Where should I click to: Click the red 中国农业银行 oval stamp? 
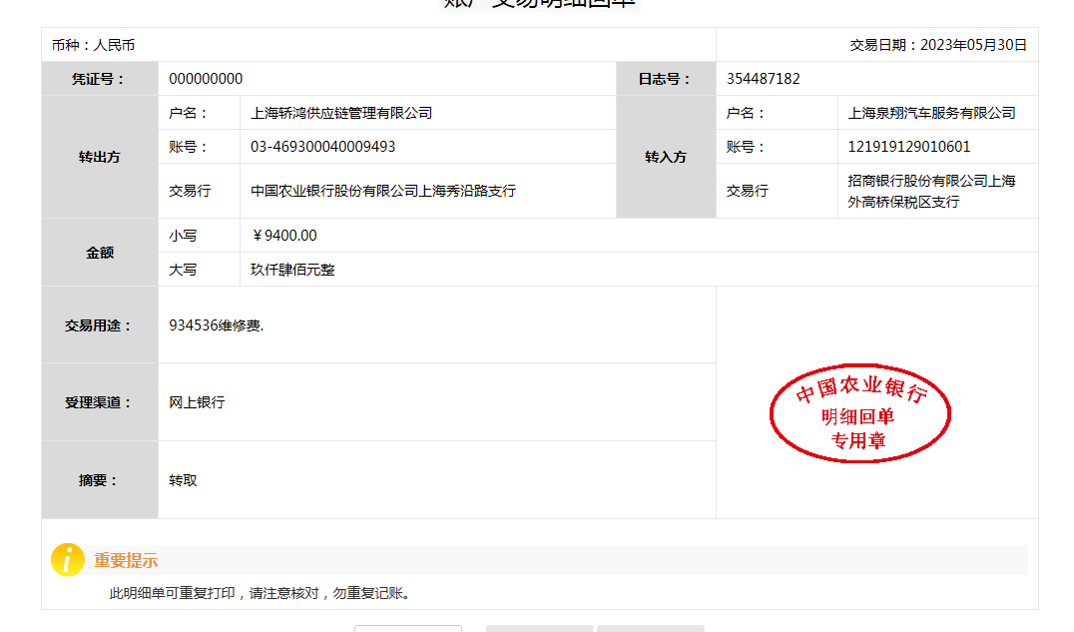859,413
